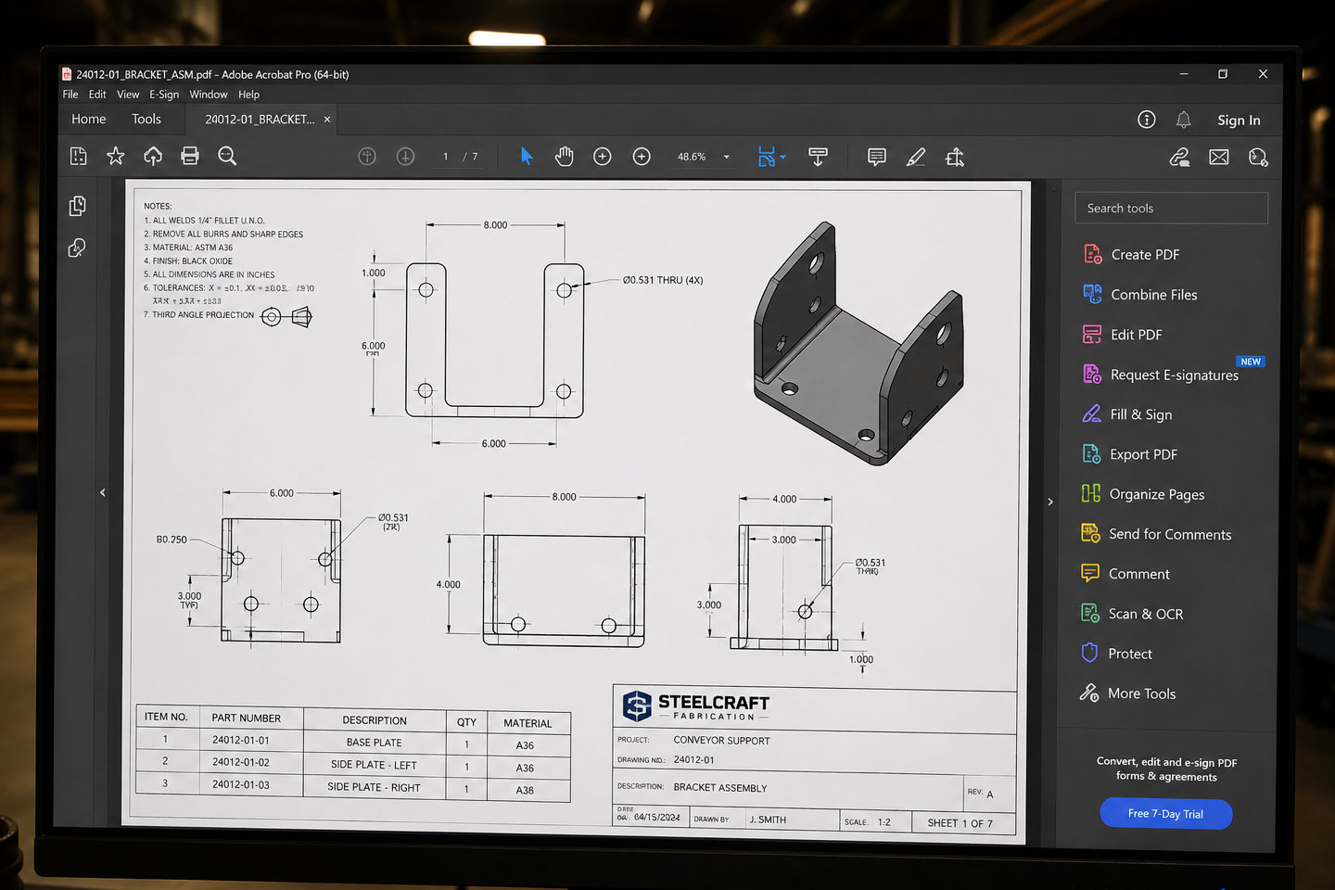Open Fill & Sign tool

point(1127,414)
